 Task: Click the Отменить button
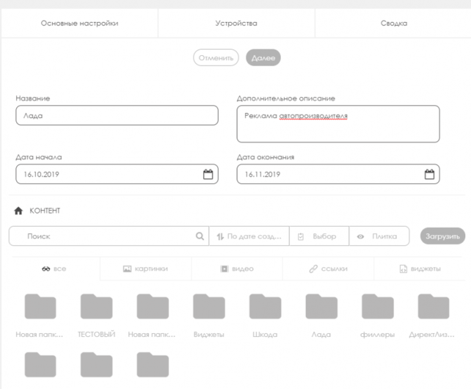[x=216, y=58]
